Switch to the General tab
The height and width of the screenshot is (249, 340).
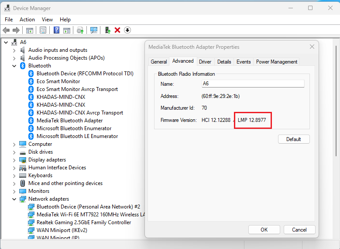click(x=159, y=62)
